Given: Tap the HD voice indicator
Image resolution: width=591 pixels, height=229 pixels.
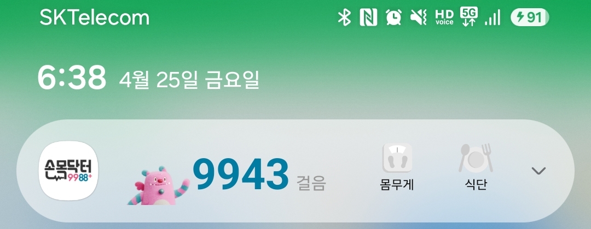Looking at the screenshot, I should pos(444,17).
